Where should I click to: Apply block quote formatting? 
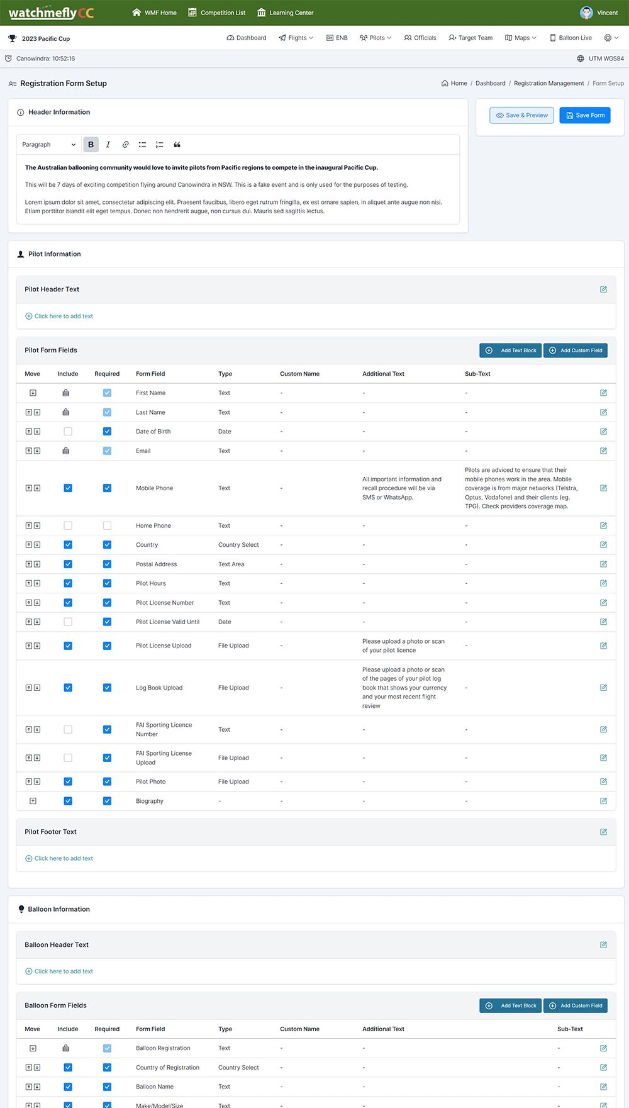point(177,145)
